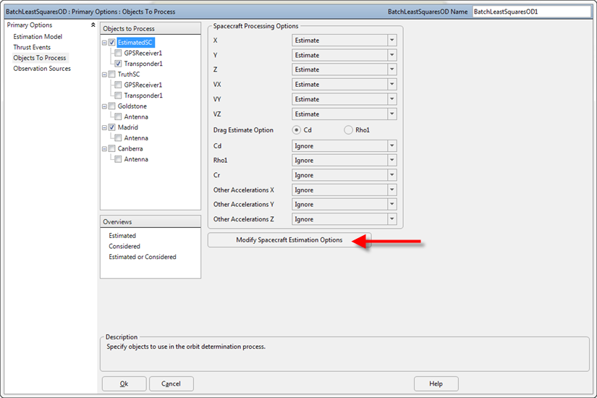
Task: Click the Cancel button
Action: click(x=172, y=384)
